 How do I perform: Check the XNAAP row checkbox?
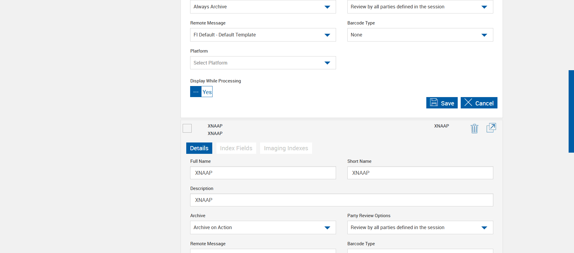pos(187,128)
